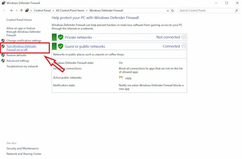This screenshot has height=159, width=242.
Task: Click the green shield on Guest or public networks
Action: [x=60, y=46]
